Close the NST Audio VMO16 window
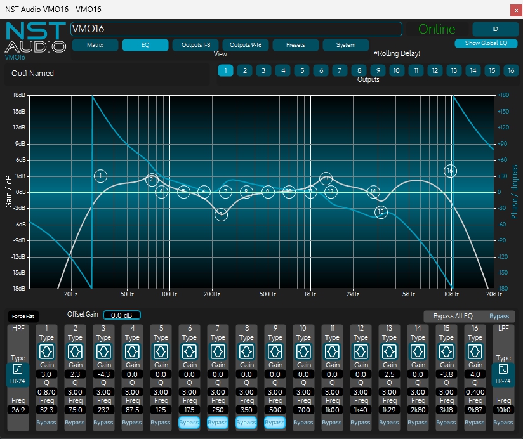 (515, 10)
